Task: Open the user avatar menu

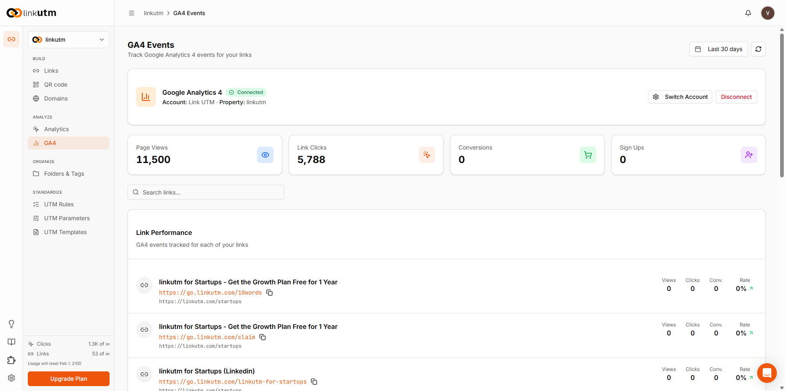Action: 767,13
